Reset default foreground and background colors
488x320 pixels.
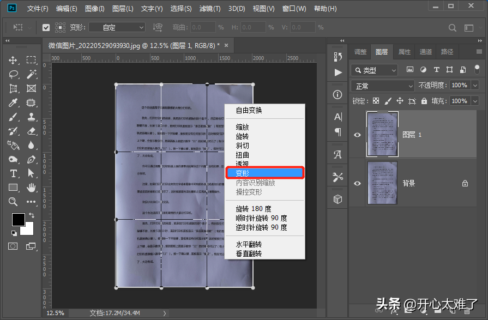pyautogui.click(x=14, y=233)
